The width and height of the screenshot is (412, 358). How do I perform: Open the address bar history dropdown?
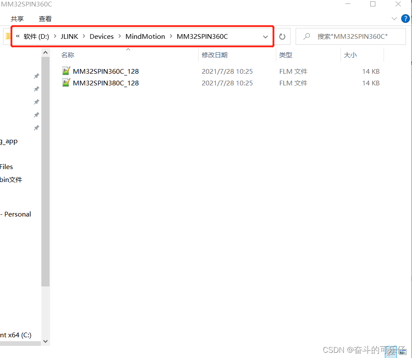pos(265,37)
